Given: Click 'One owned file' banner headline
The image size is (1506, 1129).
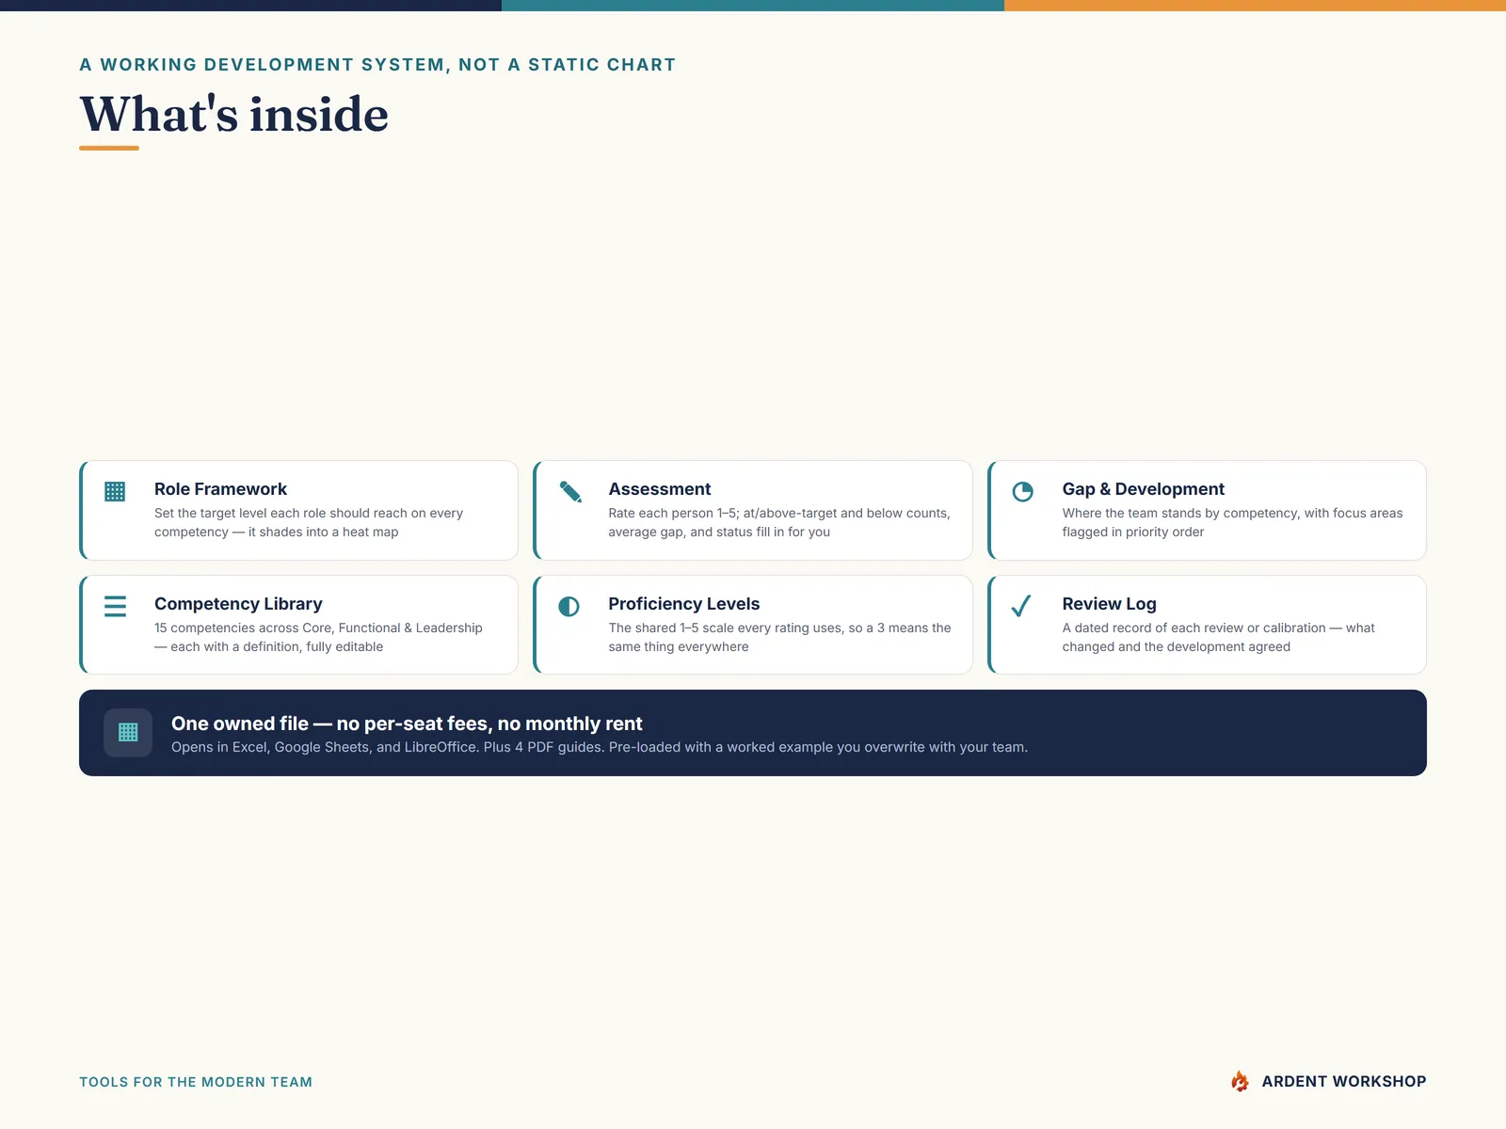Looking at the screenshot, I should (x=407, y=724).
